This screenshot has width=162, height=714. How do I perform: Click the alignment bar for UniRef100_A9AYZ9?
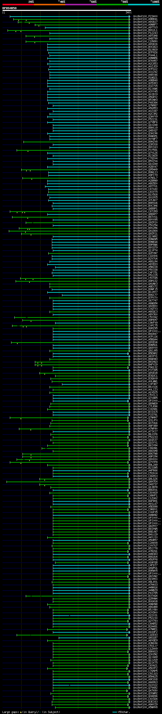coord(91,704)
